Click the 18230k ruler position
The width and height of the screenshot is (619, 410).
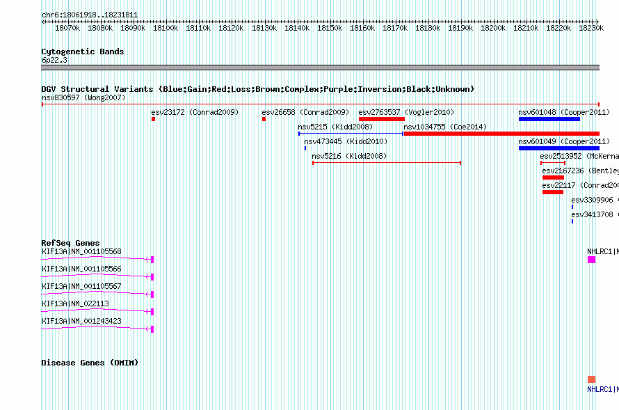tap(591, 28)
